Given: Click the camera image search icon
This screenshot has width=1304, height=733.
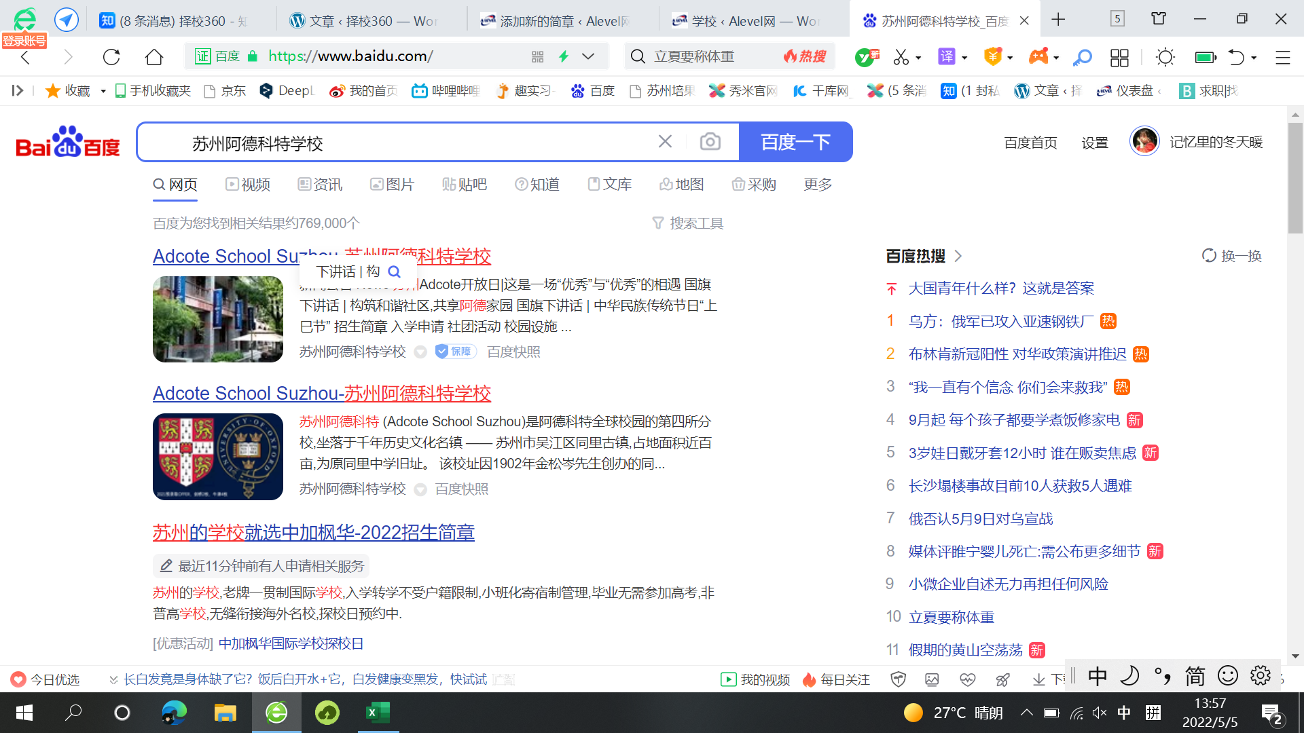Looking at the screenshot, I should point(710,142).
